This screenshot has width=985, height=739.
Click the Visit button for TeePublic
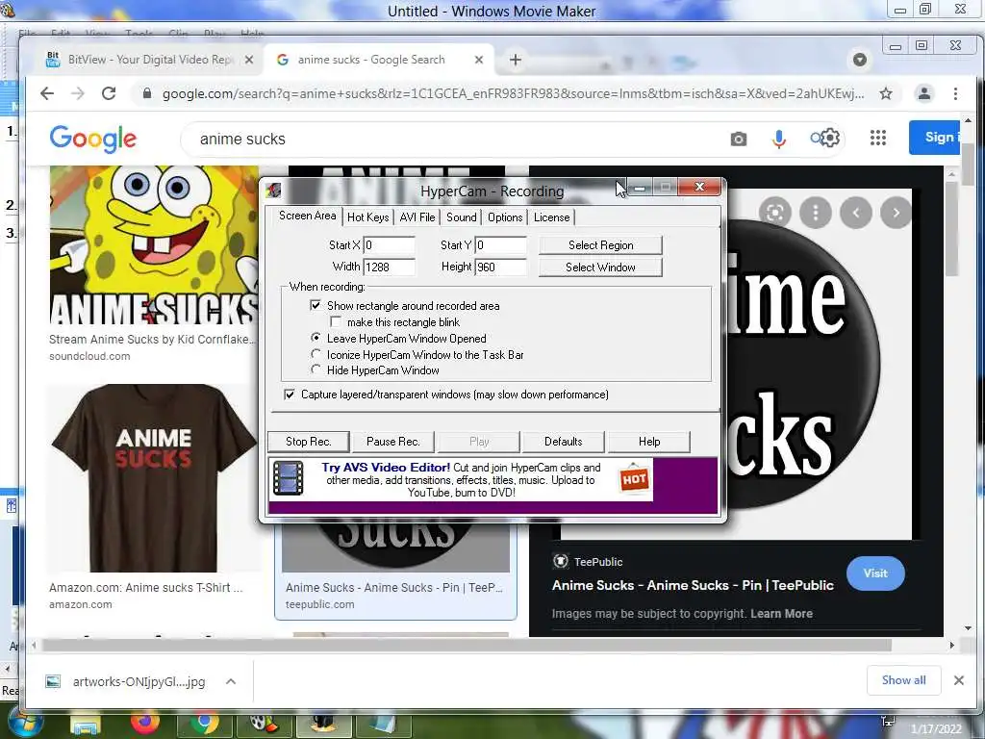pos(875,573)
